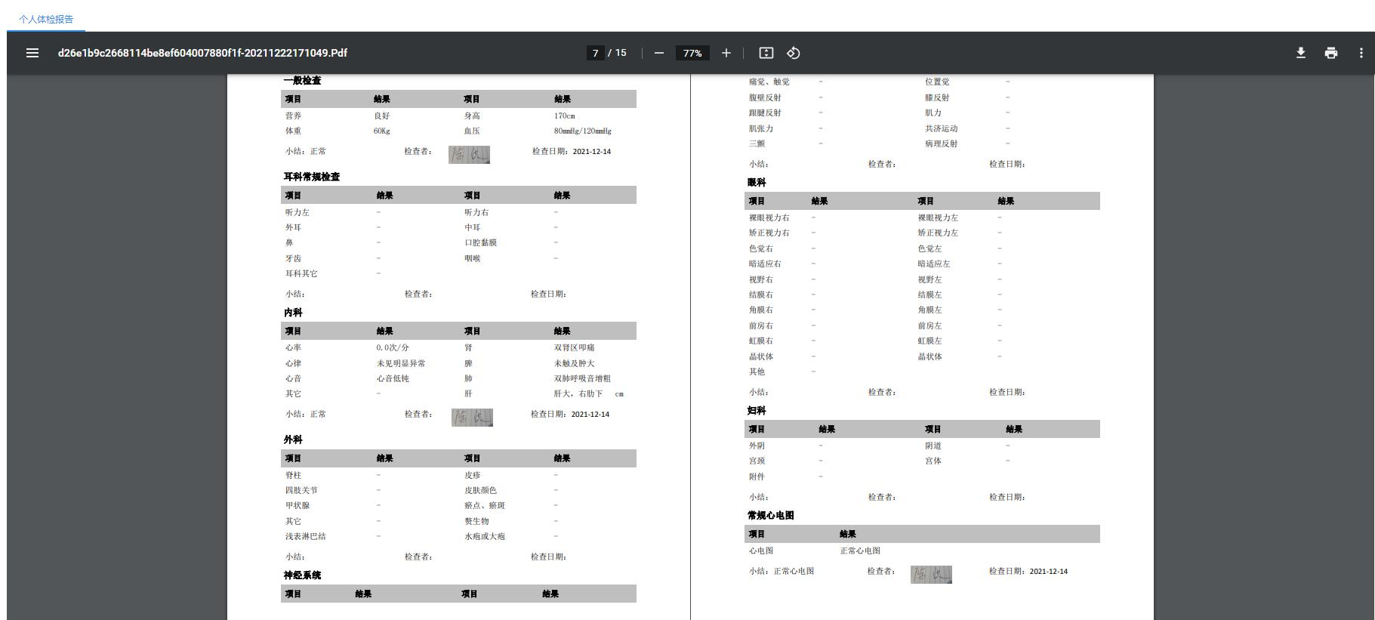Click the 耳科其它 item label
Image resolution: width=1375 pixels, height=620 pixels.
pyautogui.click(x=301, y=273)
